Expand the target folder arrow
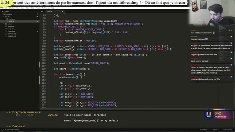 point(4,24)
